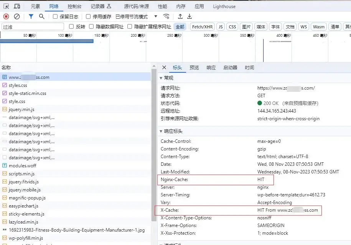Switch to the 控制台 panel
This screenshot has width=351, height=245.
click(x=74, y=6)
